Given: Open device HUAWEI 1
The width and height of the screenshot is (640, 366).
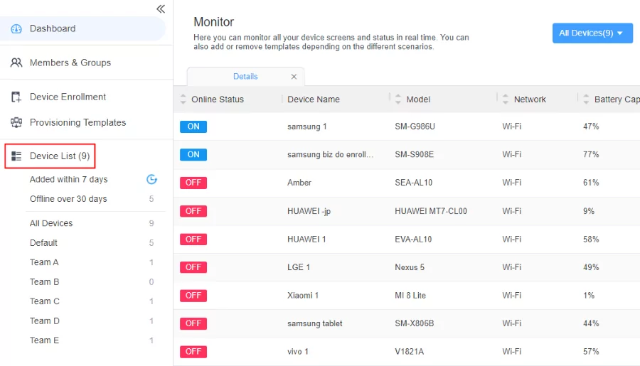Looking at the screenshot, I should coord(306,239).
